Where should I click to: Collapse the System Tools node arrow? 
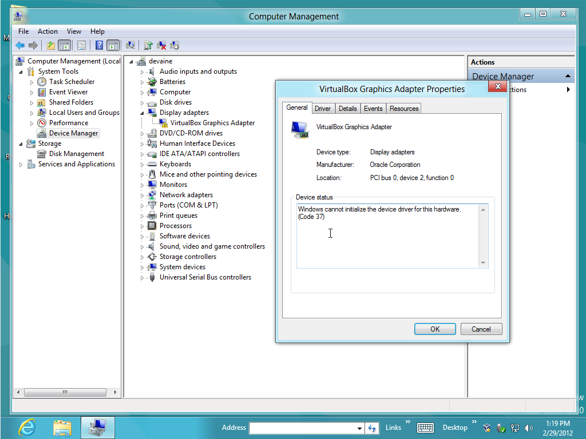tap(21, 71)
